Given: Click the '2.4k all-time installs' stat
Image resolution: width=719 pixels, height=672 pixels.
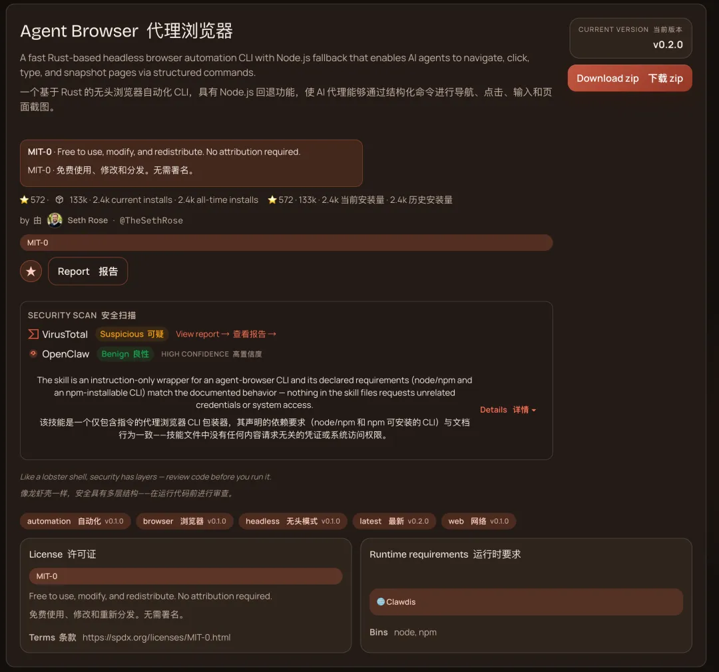Looking at the screenshot, I should tap(218, 200).
